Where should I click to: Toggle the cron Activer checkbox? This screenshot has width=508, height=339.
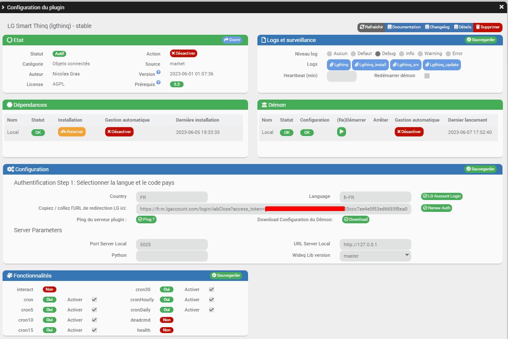[94, 300]
